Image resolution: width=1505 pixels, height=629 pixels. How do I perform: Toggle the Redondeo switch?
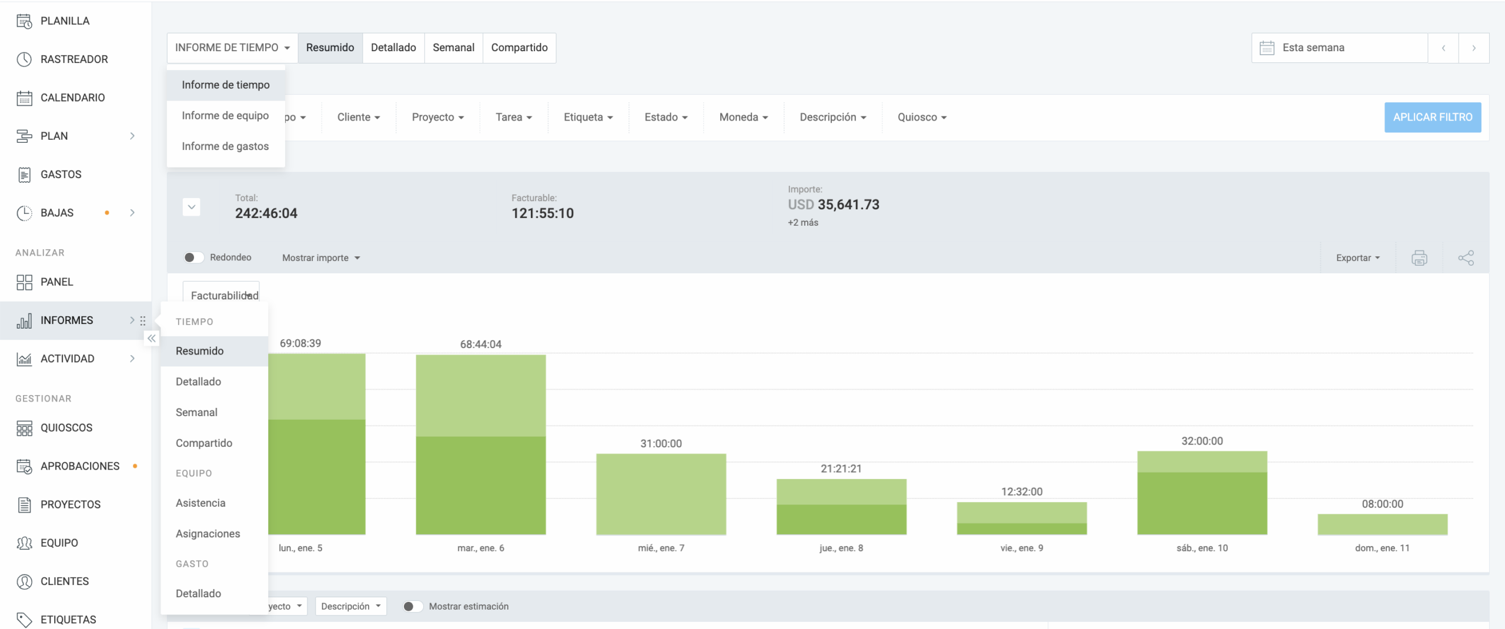193,257
